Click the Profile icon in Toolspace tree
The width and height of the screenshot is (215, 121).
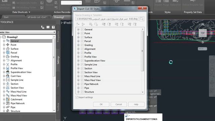[8, 64]
